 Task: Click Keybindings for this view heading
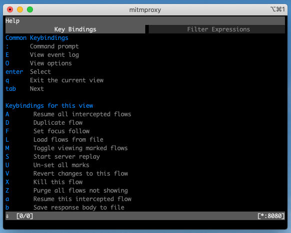coord(49,106)
